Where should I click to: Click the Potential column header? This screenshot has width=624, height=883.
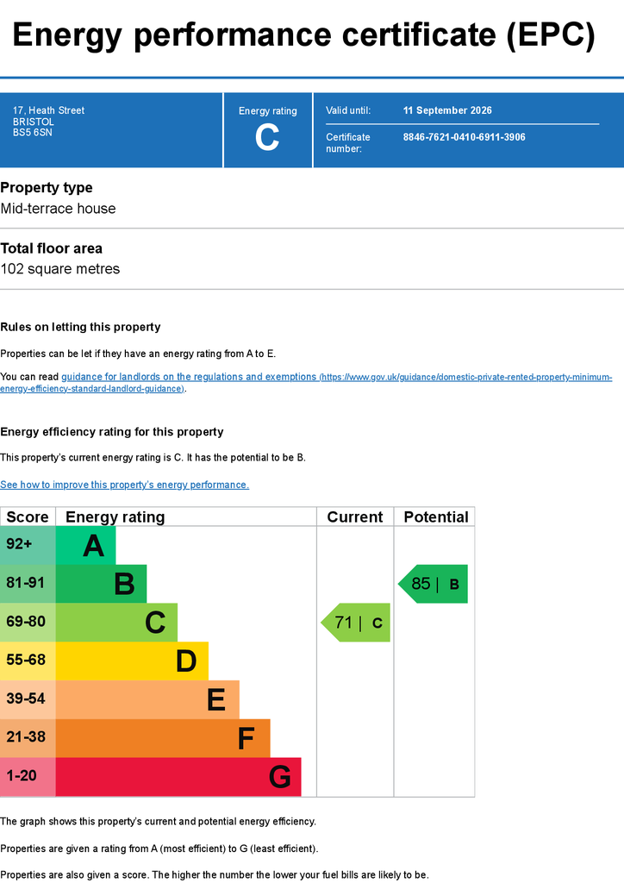click(435, 517)
